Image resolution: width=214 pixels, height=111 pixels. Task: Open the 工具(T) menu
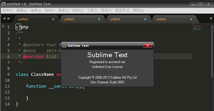click(x=92, y=10)
